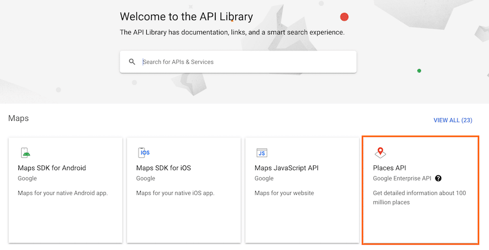Click "Get detailed information about 100 million places"
The width and height of the screenshot is (489, 250).
click(x=419, y=197)
